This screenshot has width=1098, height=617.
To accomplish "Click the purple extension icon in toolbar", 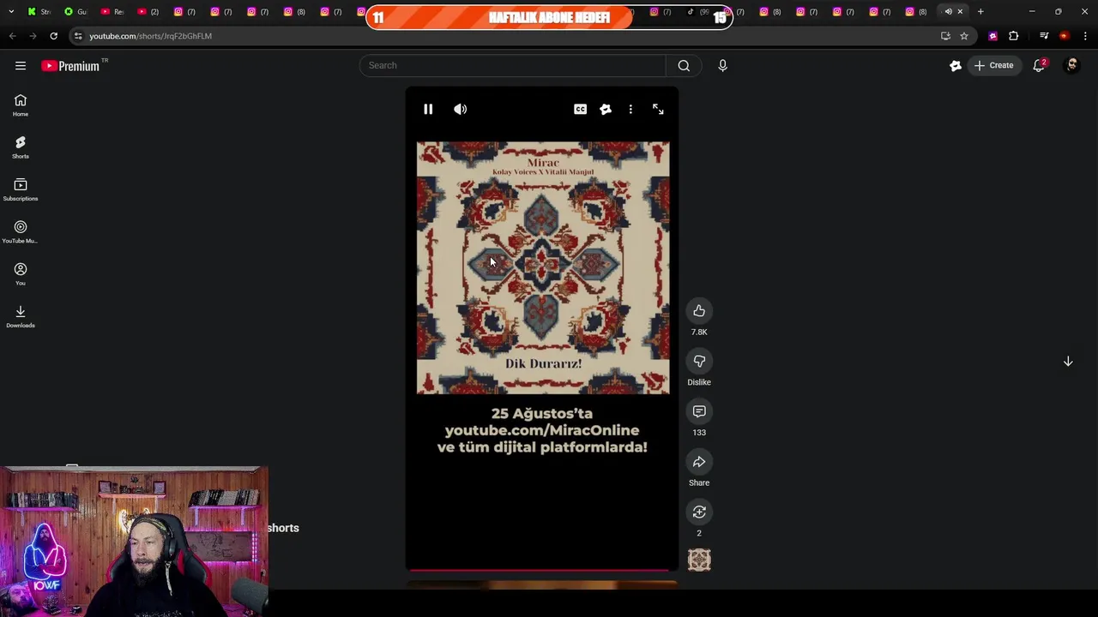I will 992,36.
